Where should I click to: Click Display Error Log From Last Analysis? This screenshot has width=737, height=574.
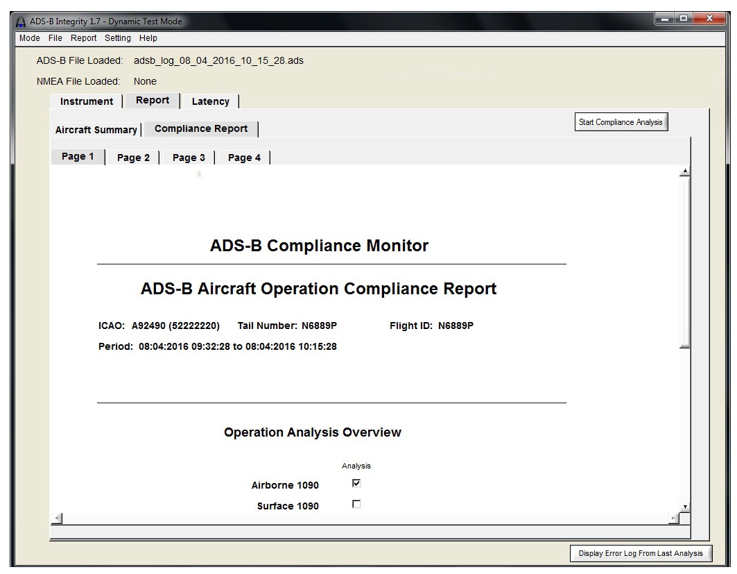[x=641, y=553]
